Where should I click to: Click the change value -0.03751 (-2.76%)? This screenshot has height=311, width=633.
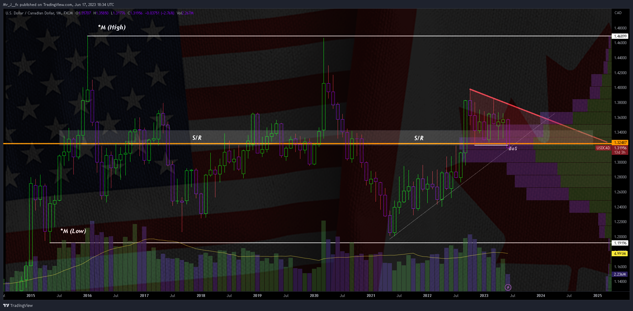[x=160, y=13]
